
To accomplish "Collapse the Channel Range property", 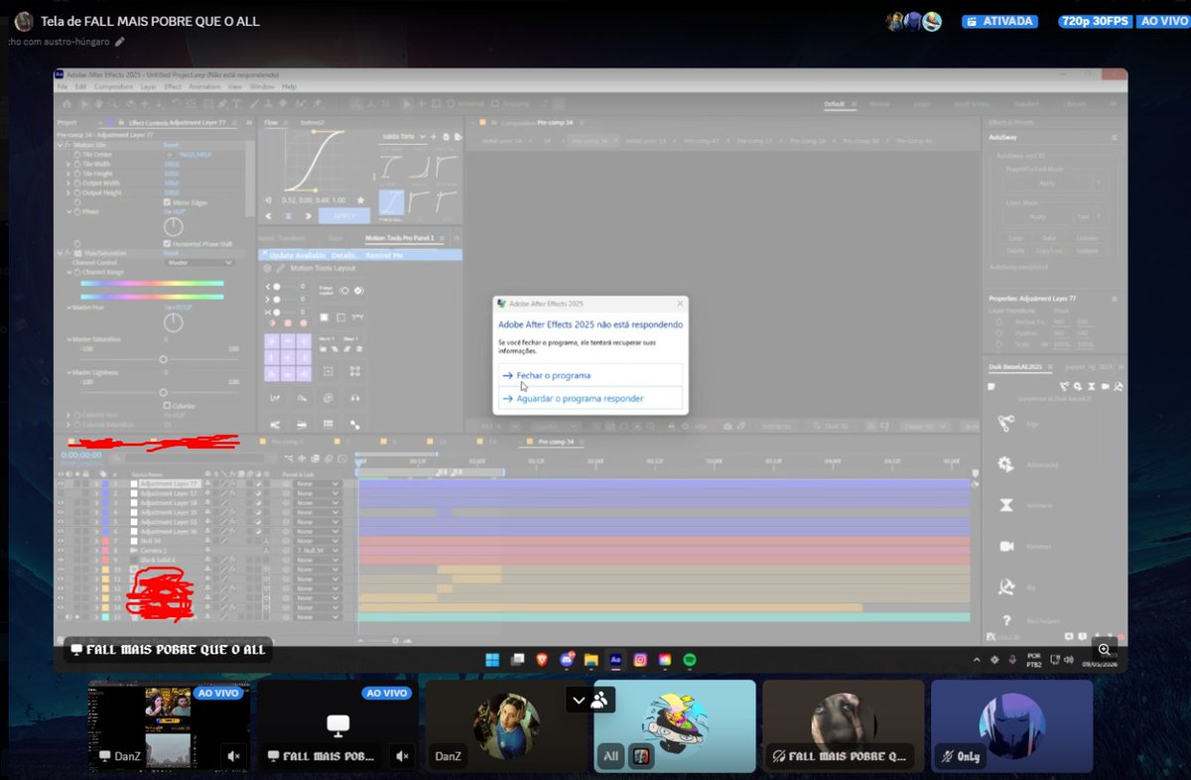I will (x=68, y=272).
